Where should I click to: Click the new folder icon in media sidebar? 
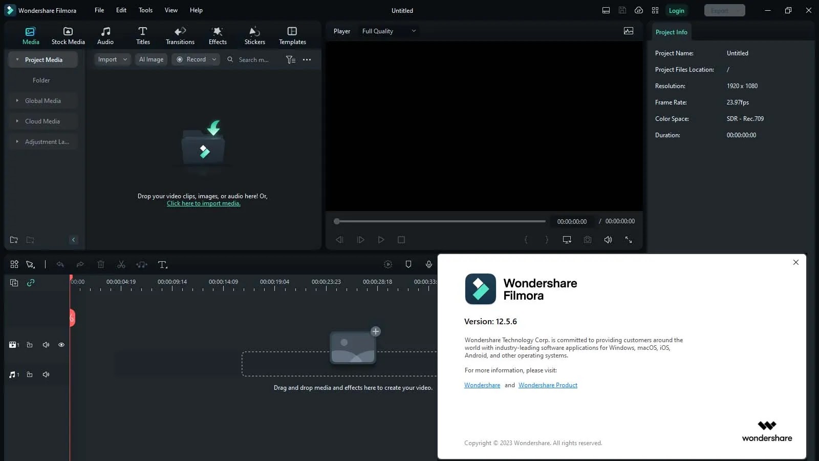point(14,240)
